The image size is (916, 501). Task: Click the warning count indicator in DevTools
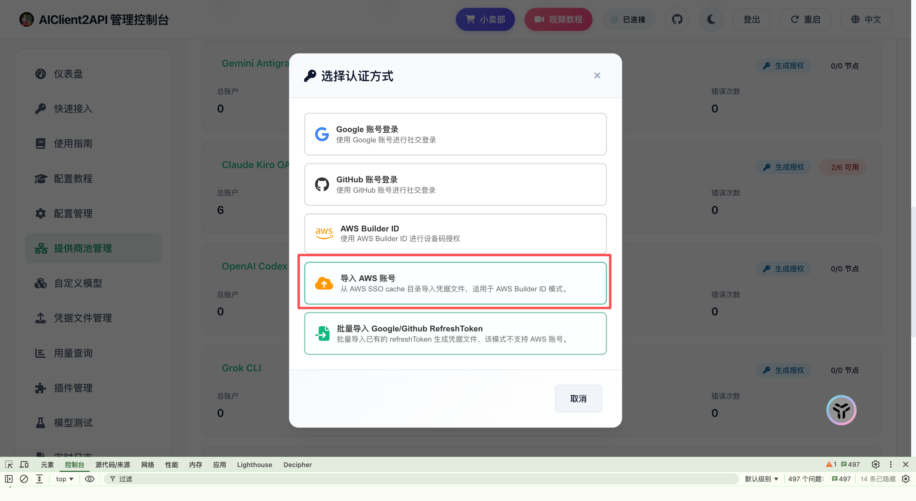[831, 464]
